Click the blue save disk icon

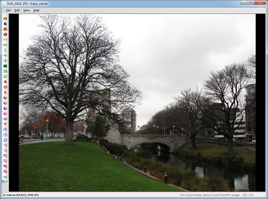pyautogui.click(x=6, y=24)
